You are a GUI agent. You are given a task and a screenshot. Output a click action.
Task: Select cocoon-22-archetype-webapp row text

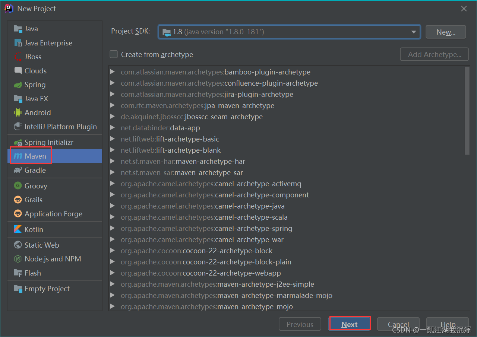201,273
